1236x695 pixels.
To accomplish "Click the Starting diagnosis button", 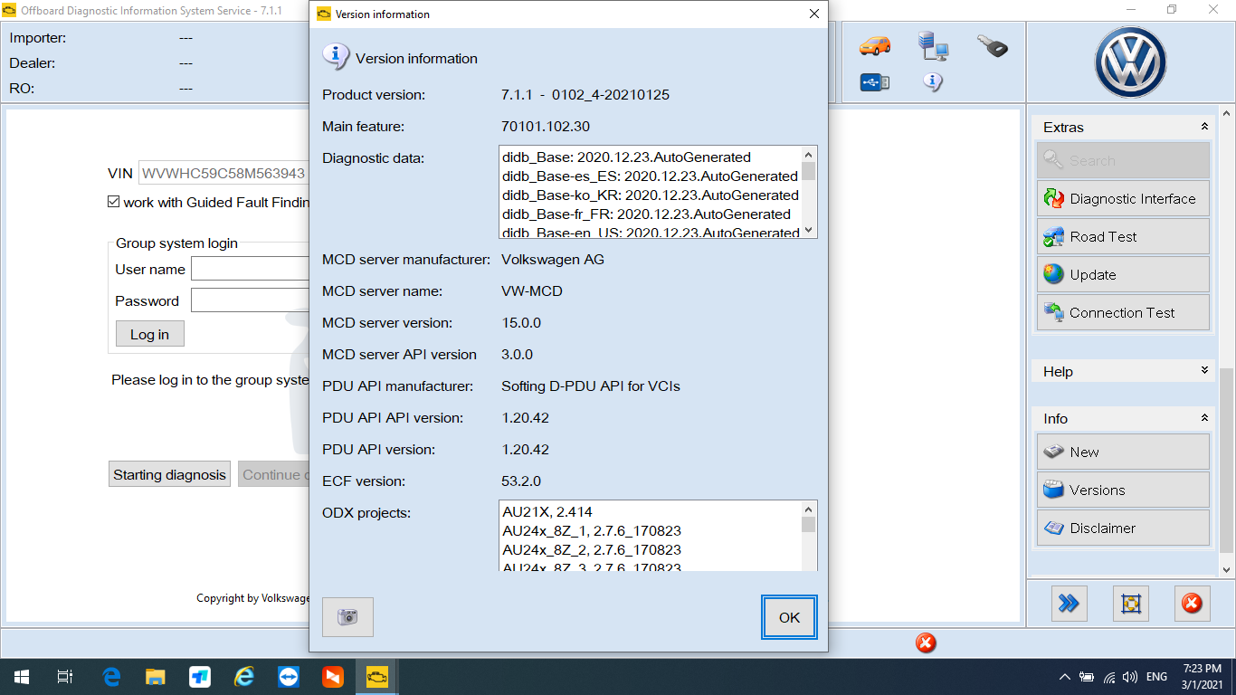I will pos(169,474).
